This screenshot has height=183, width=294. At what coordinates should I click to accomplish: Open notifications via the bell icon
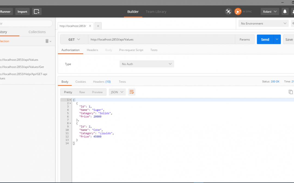(x=285, y=11)
